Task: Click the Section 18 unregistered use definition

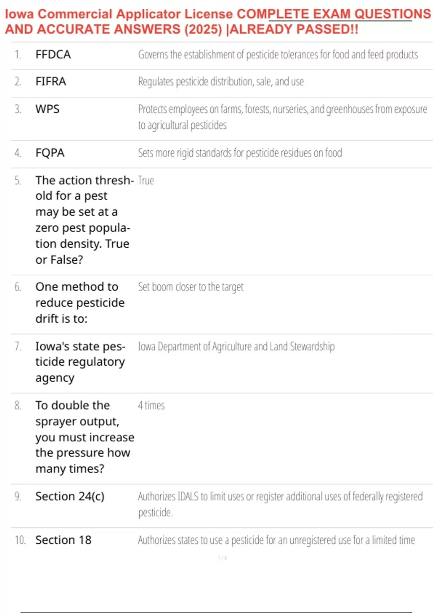Action: point(276,540)
